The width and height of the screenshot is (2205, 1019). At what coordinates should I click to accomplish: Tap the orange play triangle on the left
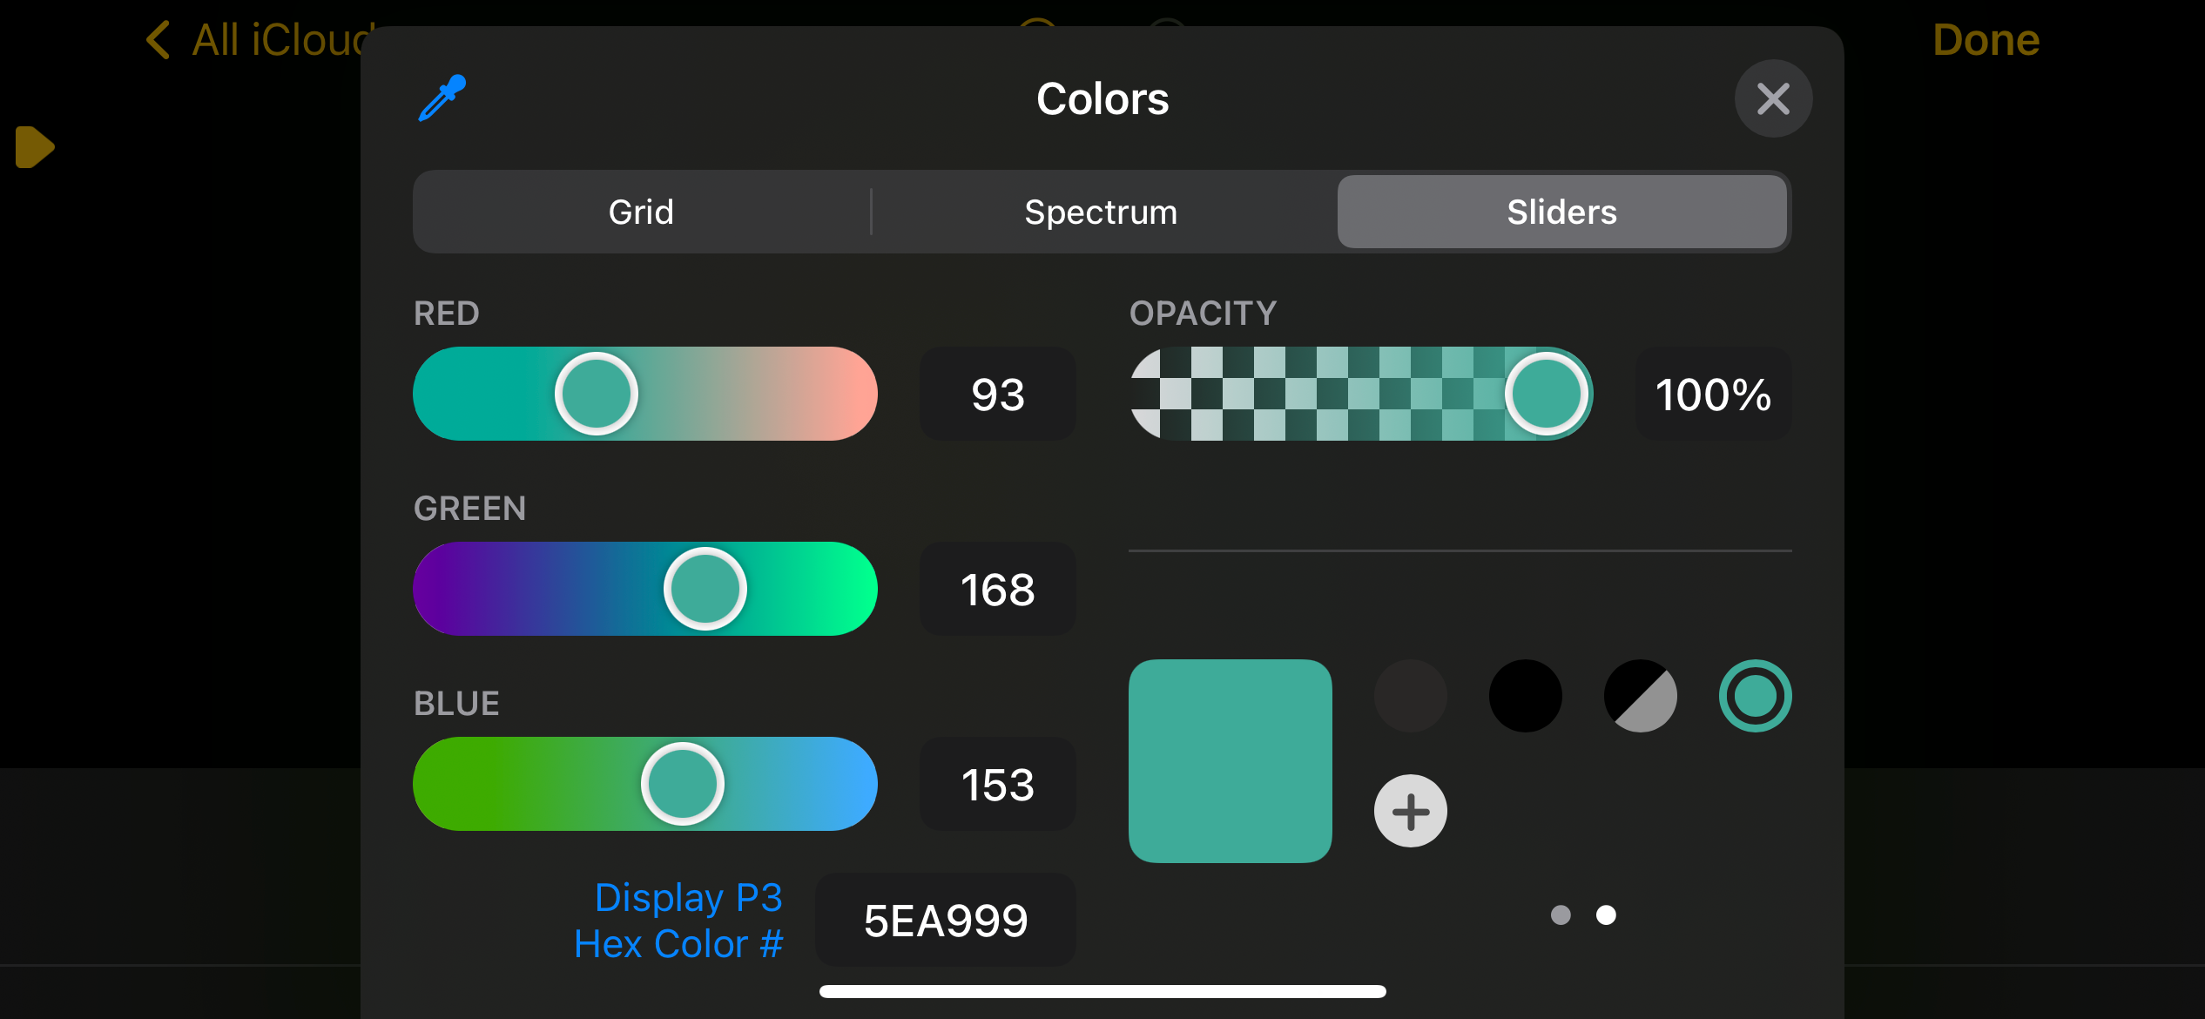pyautogui.click(x=34, y=146)
